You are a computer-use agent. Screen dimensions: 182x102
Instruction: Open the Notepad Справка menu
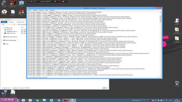click(52, 10)
